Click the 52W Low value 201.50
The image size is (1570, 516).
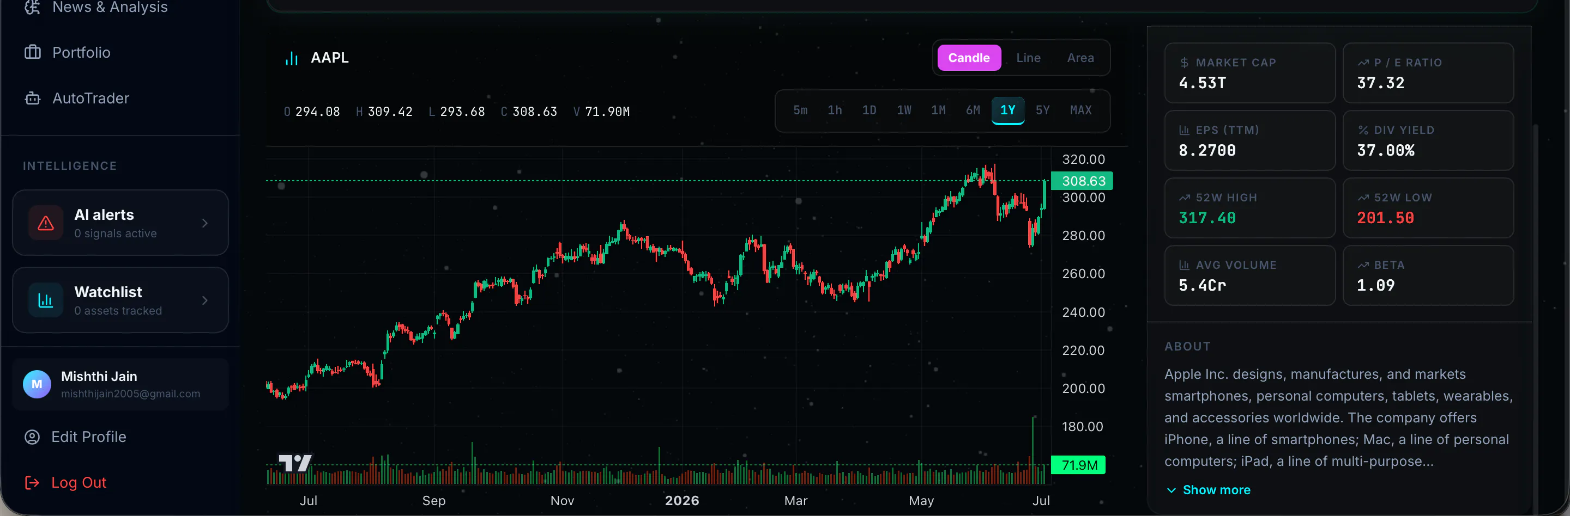(x=1385, y=218)
